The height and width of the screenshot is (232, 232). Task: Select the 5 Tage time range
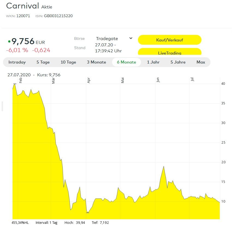(43, 62)
